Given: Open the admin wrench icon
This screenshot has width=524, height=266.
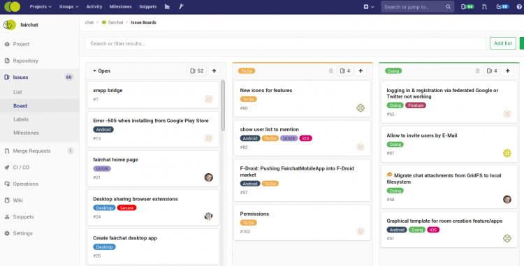Looking at the screenshot, I should pos(181,6).
